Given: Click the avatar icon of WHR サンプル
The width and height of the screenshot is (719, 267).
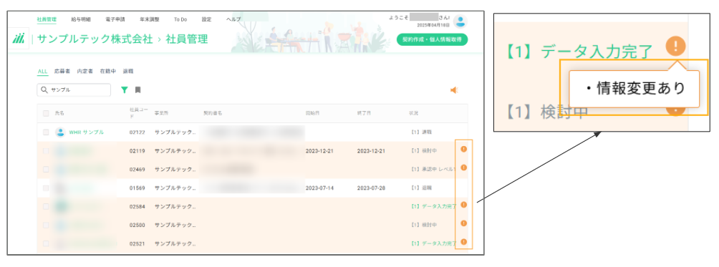Looking at the screenshot, I should click(x=60, y=132).
